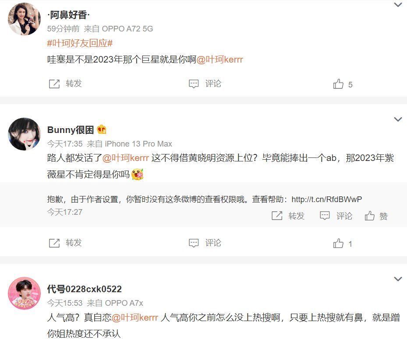
Task: Toggle 赞 thumbs-up in quoted post
Action: click(370, 216)
